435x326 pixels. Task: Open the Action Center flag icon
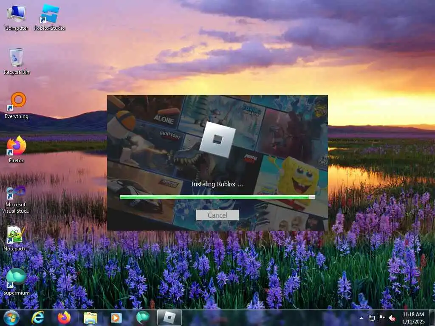[x=382, y=318]
